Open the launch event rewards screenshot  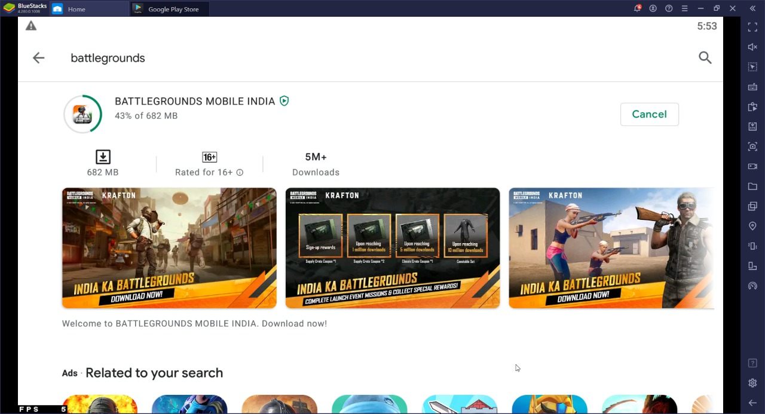pyautogui.click(x=393, y=248)
